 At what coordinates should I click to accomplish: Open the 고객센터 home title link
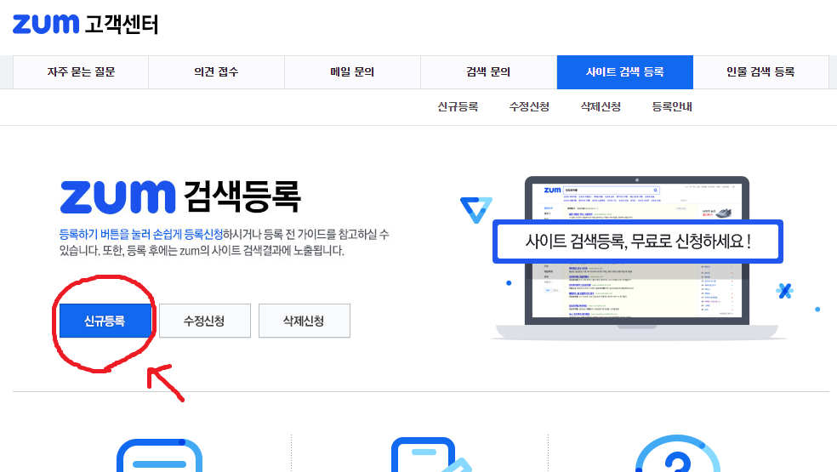pyautogui.click(x=122, y=25)
